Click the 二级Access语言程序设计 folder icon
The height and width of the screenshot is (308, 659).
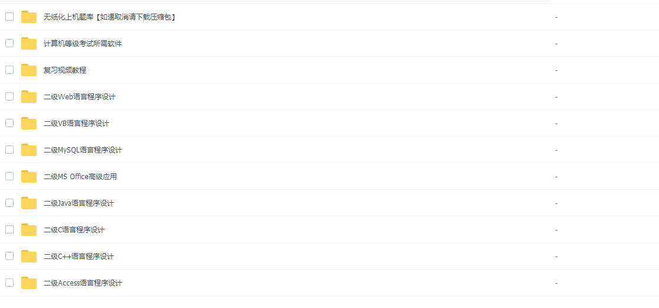29,283
